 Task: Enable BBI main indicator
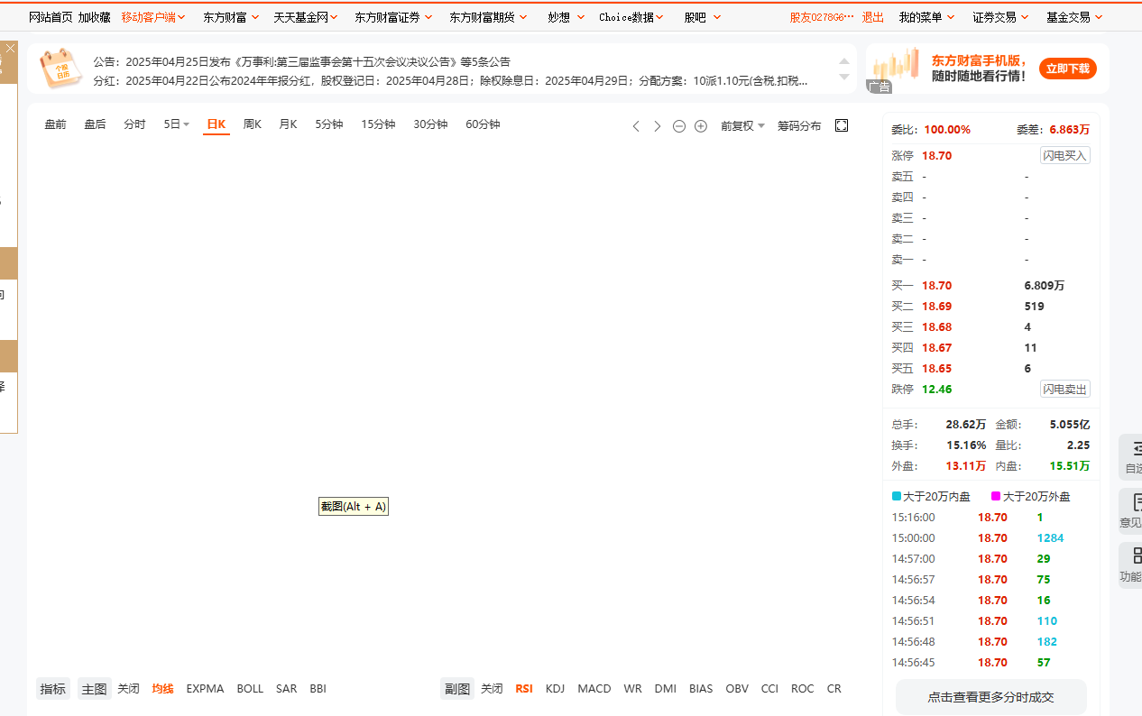(318, 689)
